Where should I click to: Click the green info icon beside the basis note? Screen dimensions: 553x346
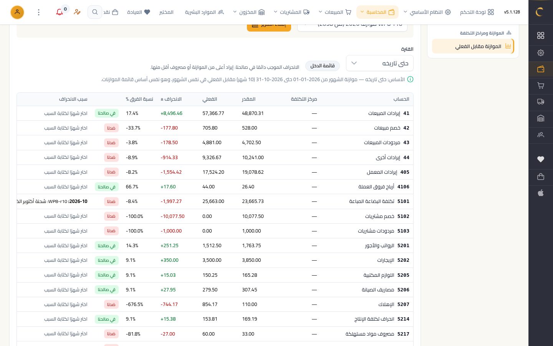click(410, 80)
